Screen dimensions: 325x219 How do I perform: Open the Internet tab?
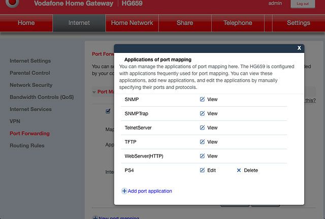79,23
